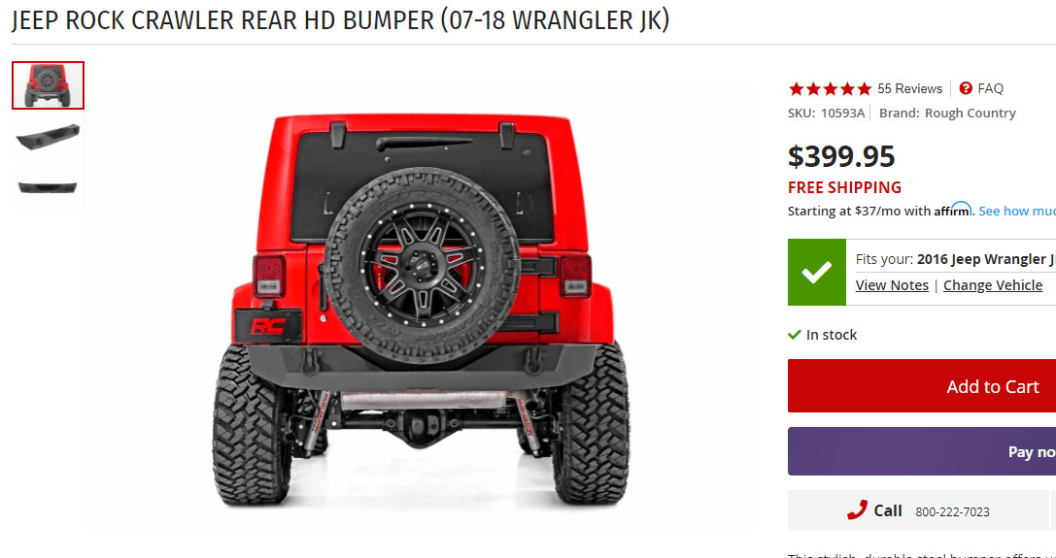Screen dimensions: 1056x558
Task: Click the green fitment checkmark icon
Action: [x=817, y=272]
